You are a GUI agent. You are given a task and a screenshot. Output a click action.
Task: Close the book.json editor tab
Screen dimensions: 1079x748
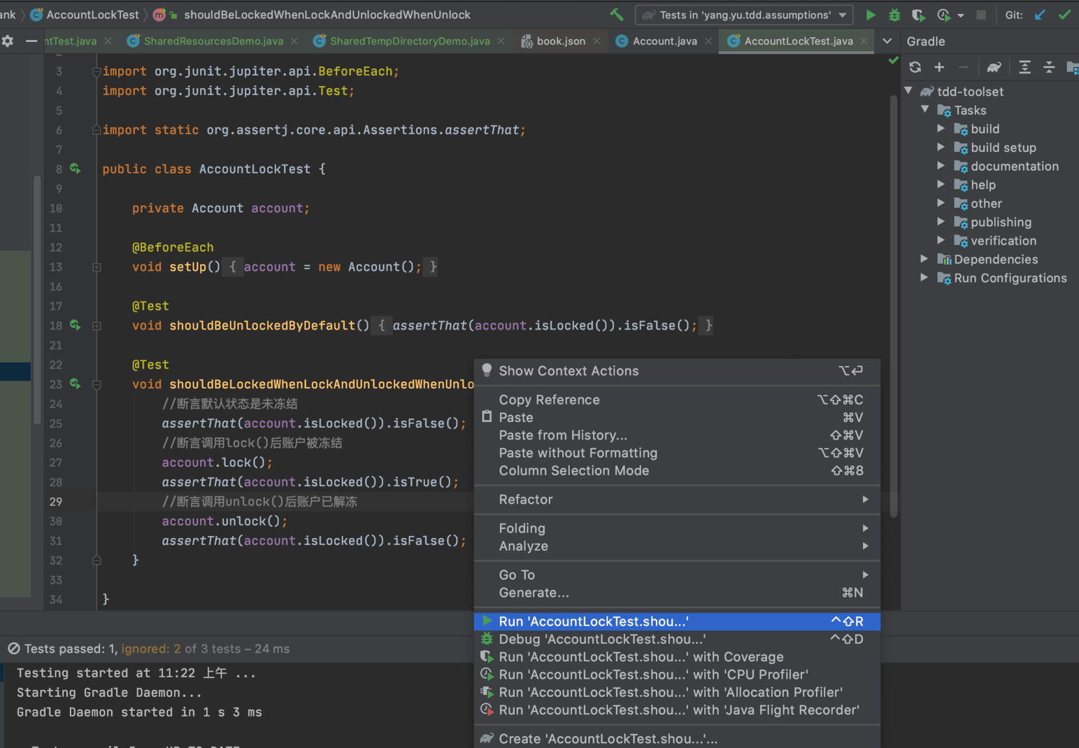(x=597, y=41)
